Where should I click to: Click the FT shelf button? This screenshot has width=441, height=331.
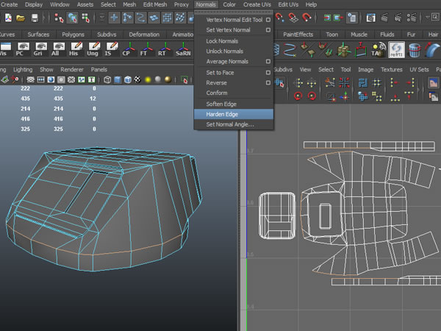point(146,49)
